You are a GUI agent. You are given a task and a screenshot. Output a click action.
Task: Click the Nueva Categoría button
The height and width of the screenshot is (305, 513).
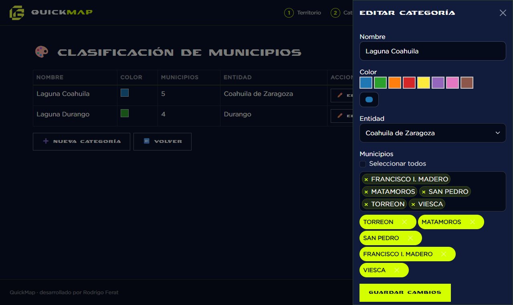tap(81, 142)
